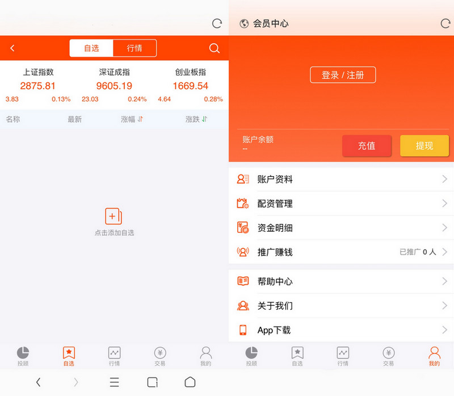Viewport: 454px width, 396px height.
Task: Expand 推广赚钱 with its chevron
Action: [x=445, y=252]
